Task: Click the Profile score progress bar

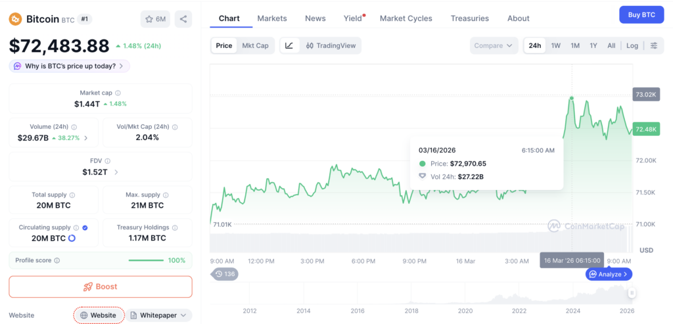Action: click(x=146, y=260)
